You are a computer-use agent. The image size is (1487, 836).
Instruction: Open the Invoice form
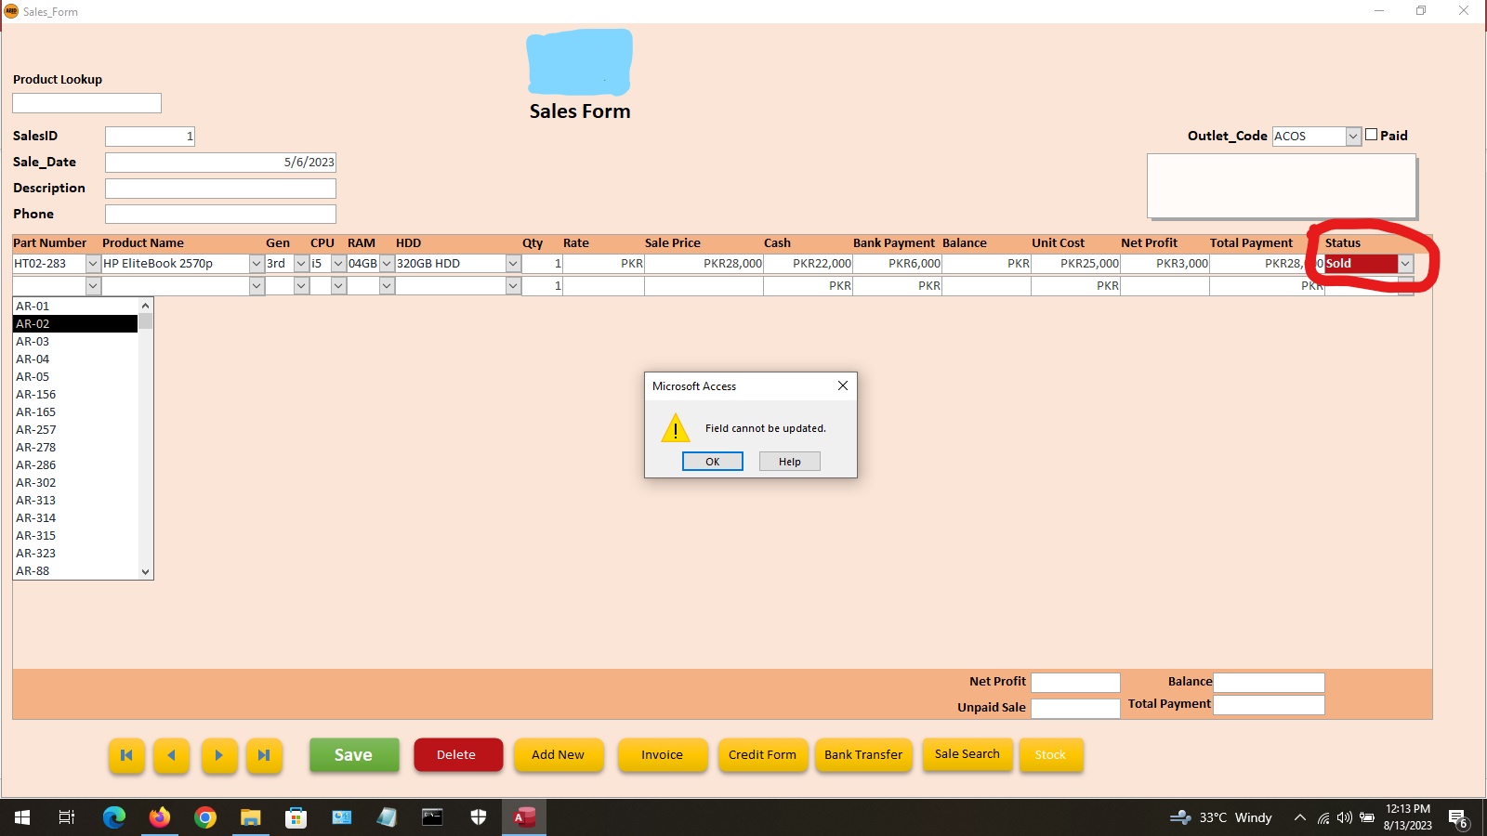[662, 754]
